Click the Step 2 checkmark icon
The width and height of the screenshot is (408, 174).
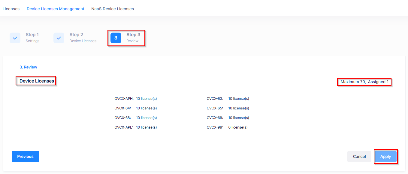point(59,38)
